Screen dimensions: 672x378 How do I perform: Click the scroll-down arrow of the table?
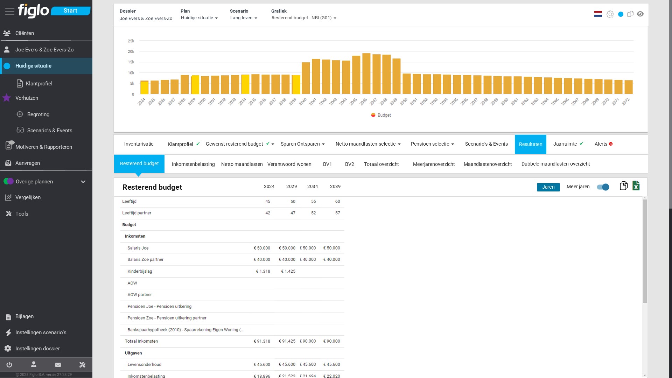[645, 375]
